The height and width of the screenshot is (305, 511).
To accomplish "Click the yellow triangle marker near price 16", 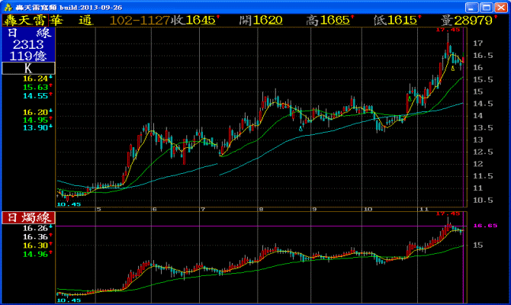I will (x=453, y=69).
